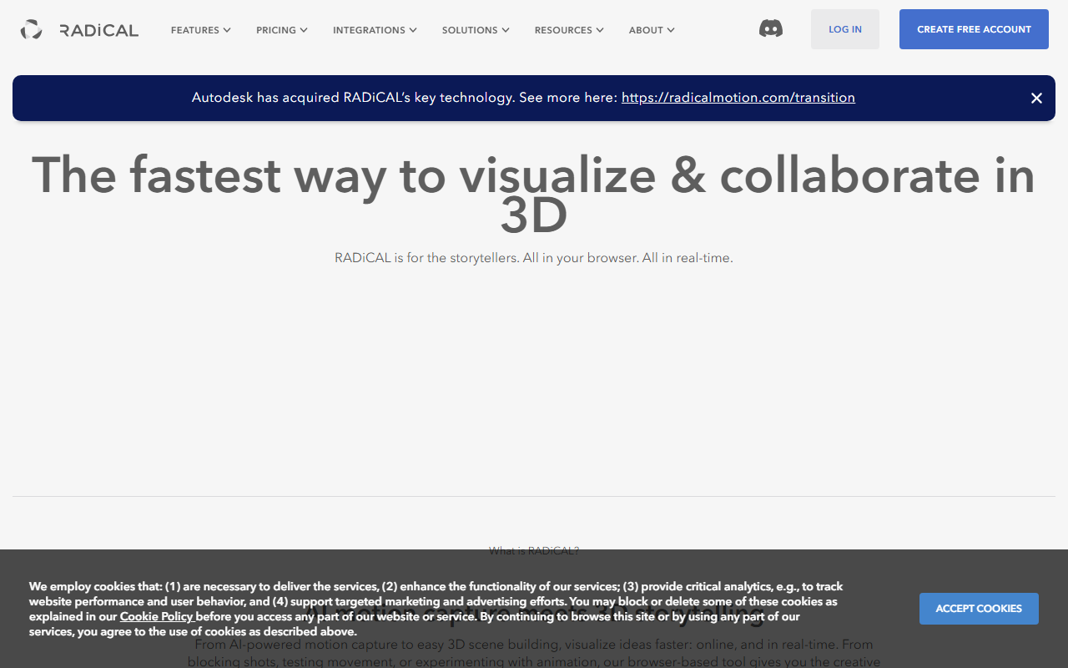This screenshot has width=1068, height=668.
Task: Expand the Integrations menu chevron
Action: [413, 30]
